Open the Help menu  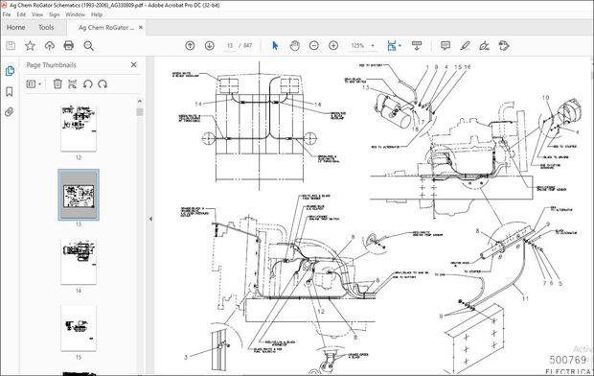(x=97, y=14)
